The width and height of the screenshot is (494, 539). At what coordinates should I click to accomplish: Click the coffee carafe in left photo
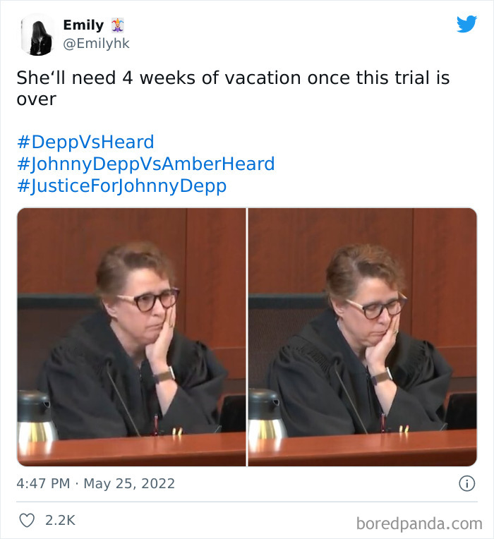click(35, 417)
